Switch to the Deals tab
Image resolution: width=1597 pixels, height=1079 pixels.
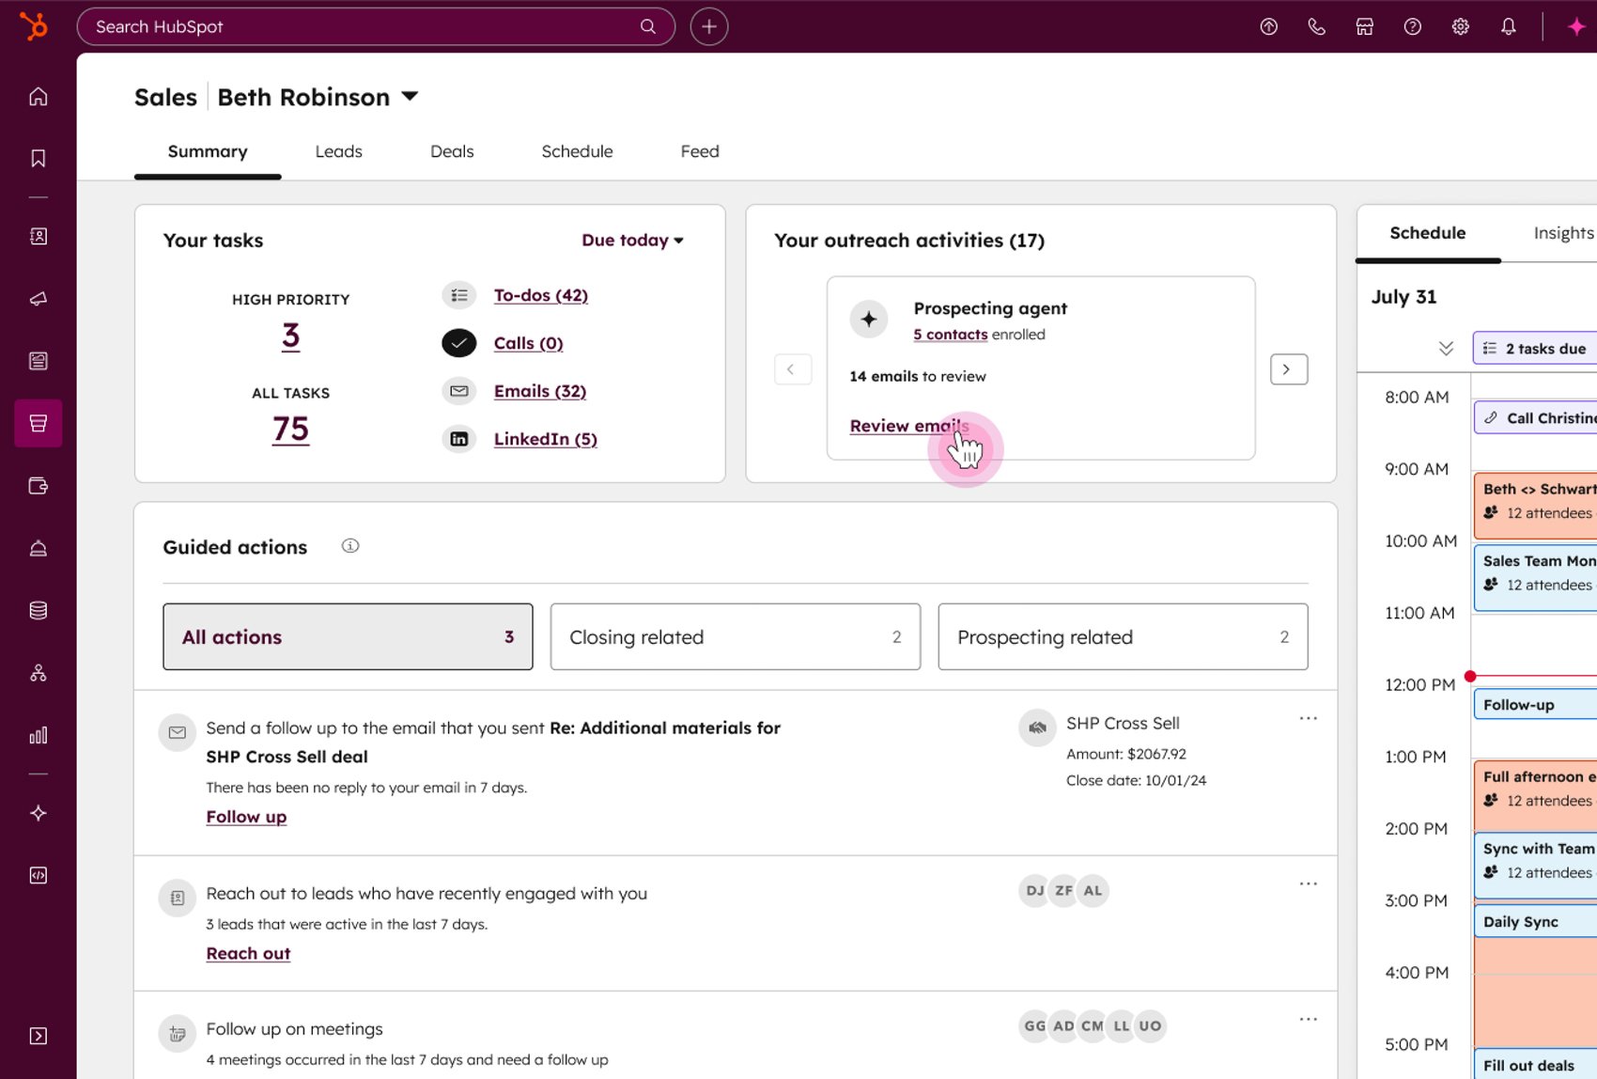pos(452,151)
